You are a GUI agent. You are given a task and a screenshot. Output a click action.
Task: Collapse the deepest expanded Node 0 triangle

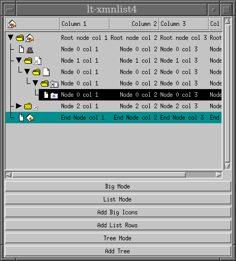pos(35,83)
